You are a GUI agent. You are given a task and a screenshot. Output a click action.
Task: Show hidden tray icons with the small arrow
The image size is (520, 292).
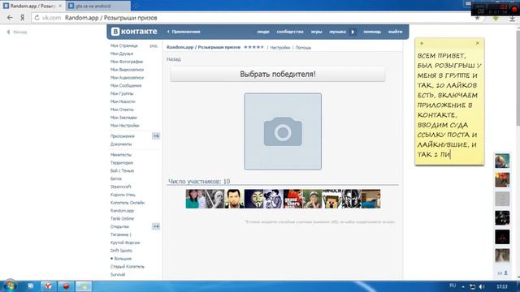pos(463,286)
